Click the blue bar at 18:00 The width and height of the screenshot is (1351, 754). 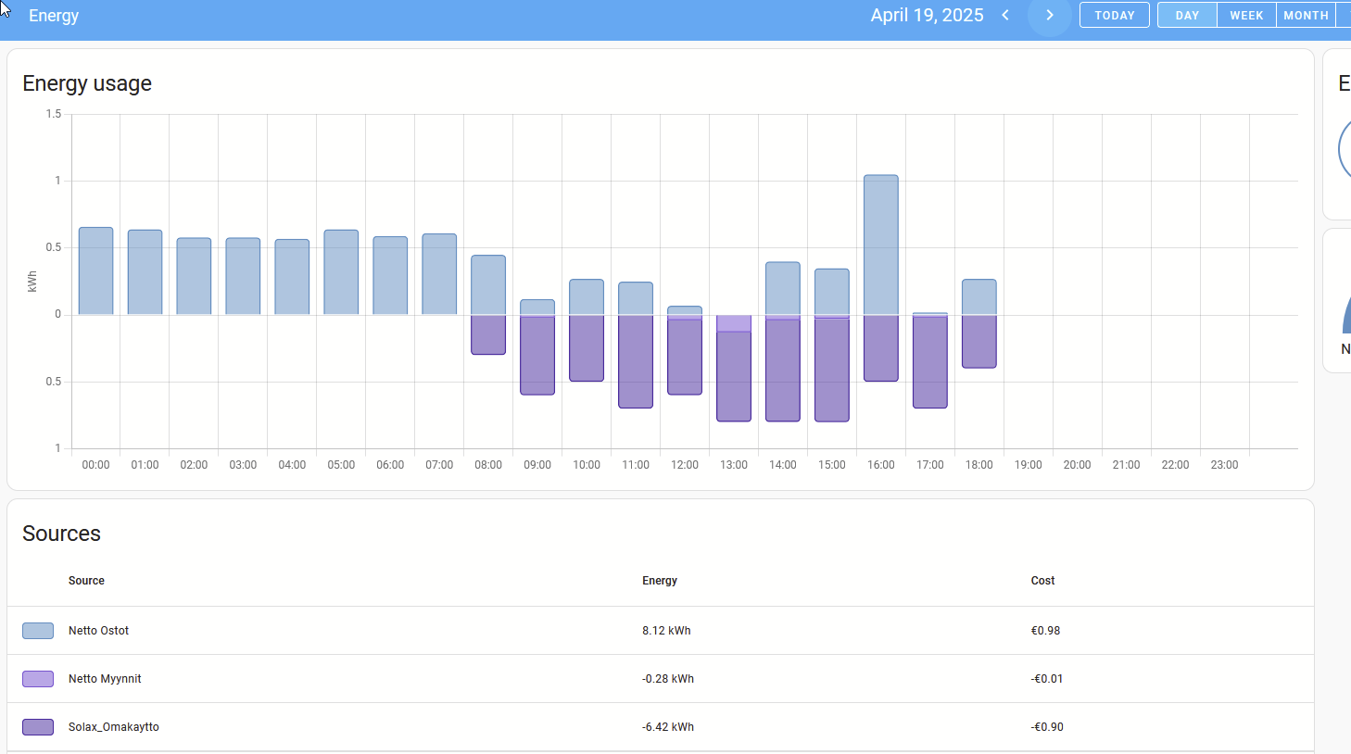(x=979, y=296)
